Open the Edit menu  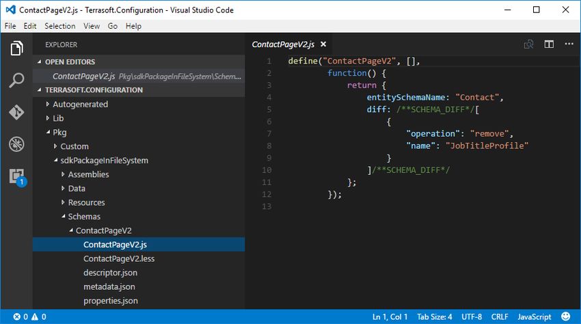(30, 26)
